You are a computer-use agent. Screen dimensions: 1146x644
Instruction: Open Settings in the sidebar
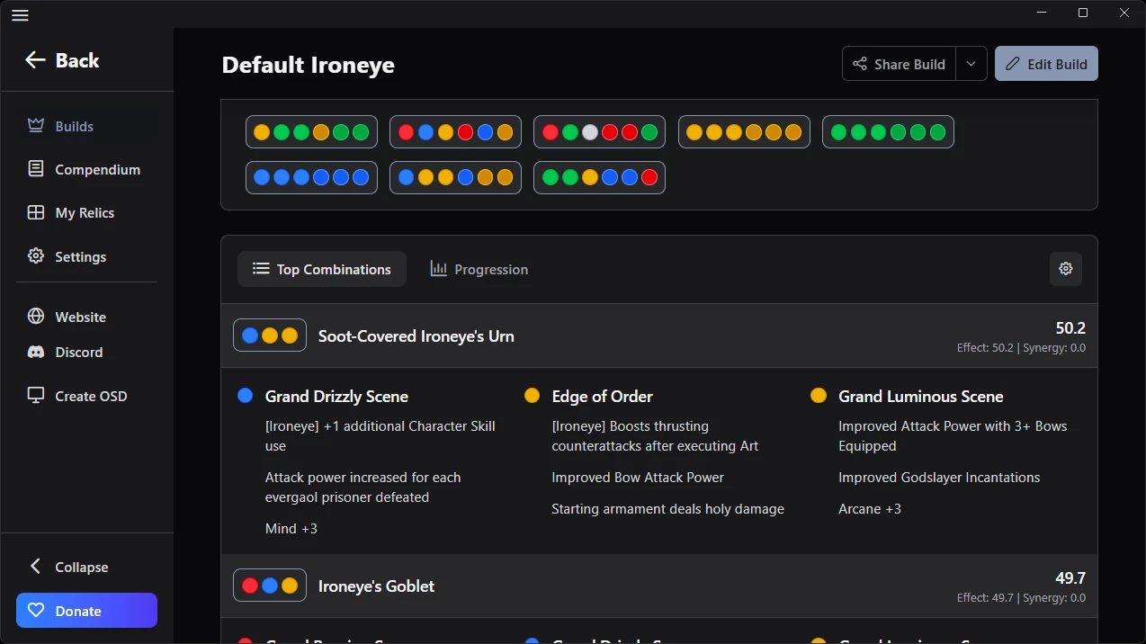(80, 256)
